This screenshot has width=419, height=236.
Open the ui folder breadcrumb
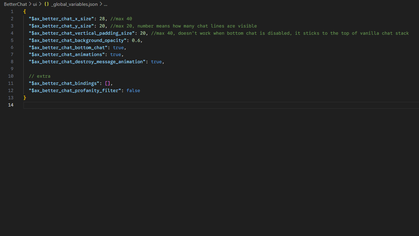click(35, 4)
